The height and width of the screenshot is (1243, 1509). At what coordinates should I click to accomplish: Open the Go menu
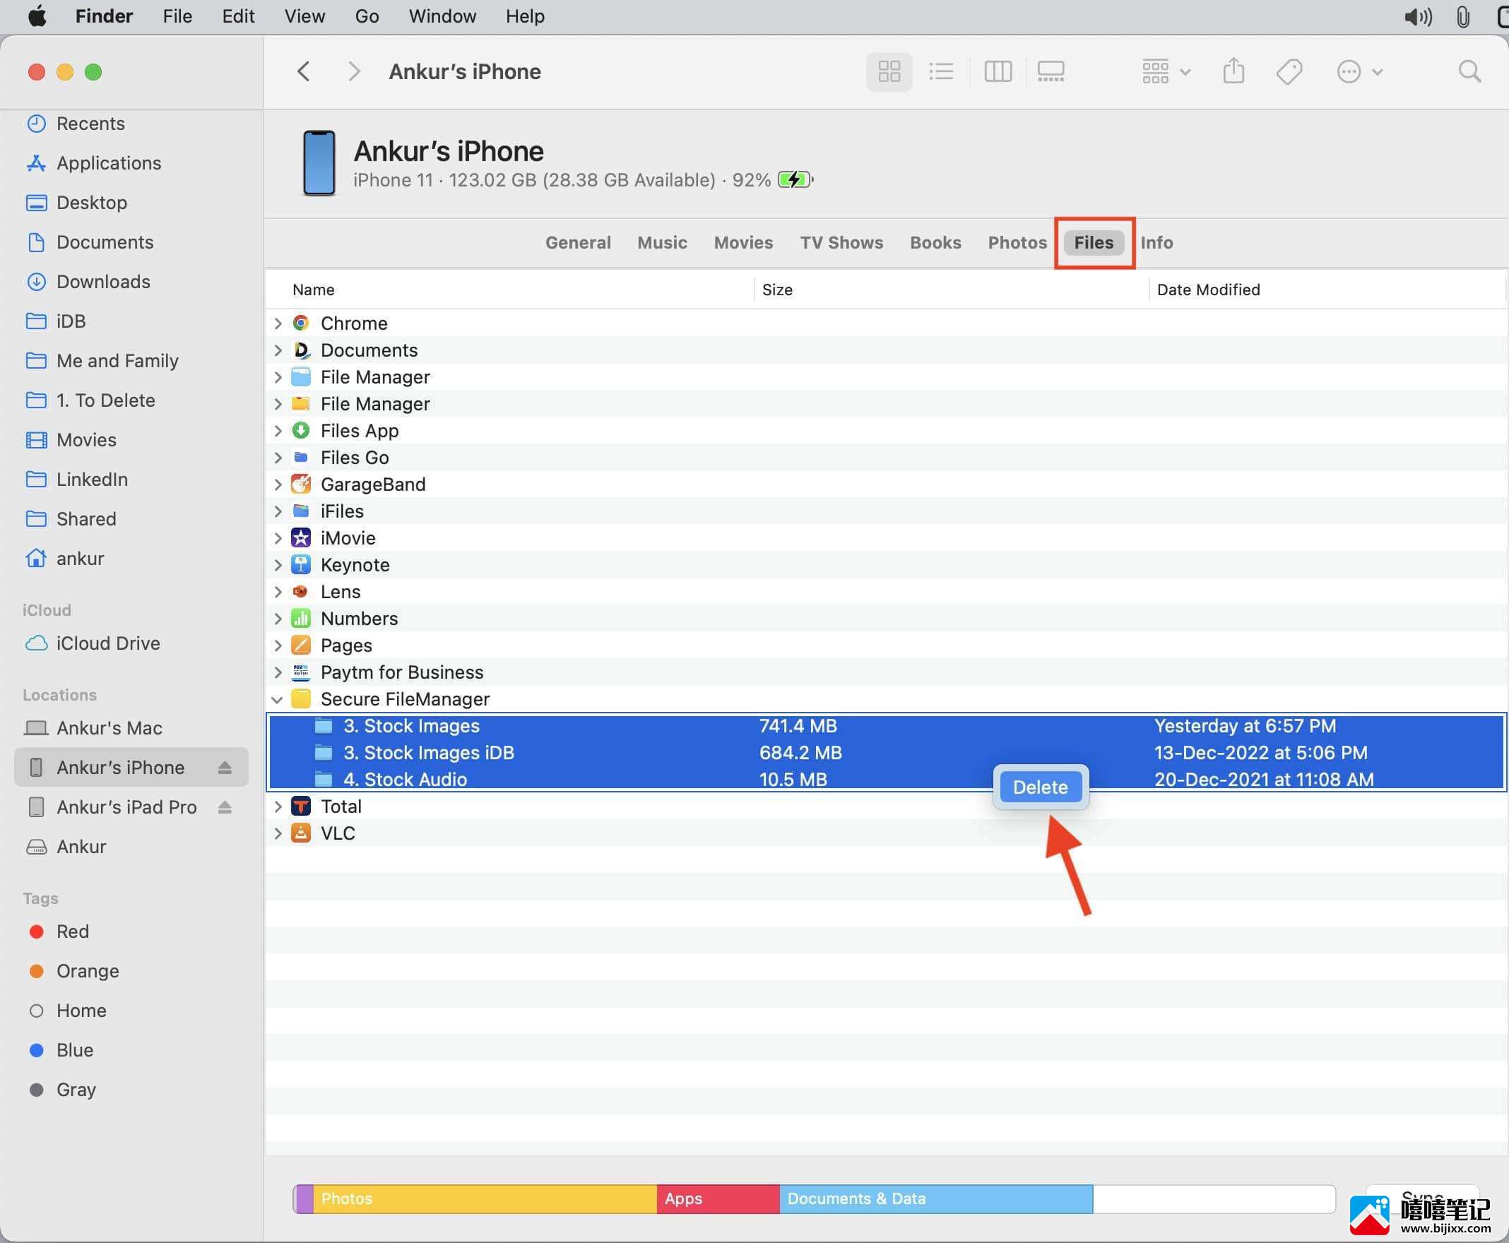click(367, 16)
